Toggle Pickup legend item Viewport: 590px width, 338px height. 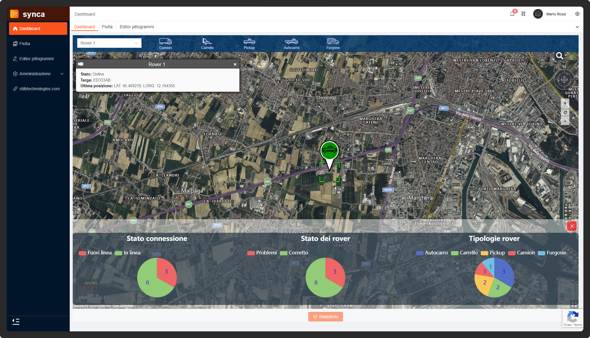point(493,253)
